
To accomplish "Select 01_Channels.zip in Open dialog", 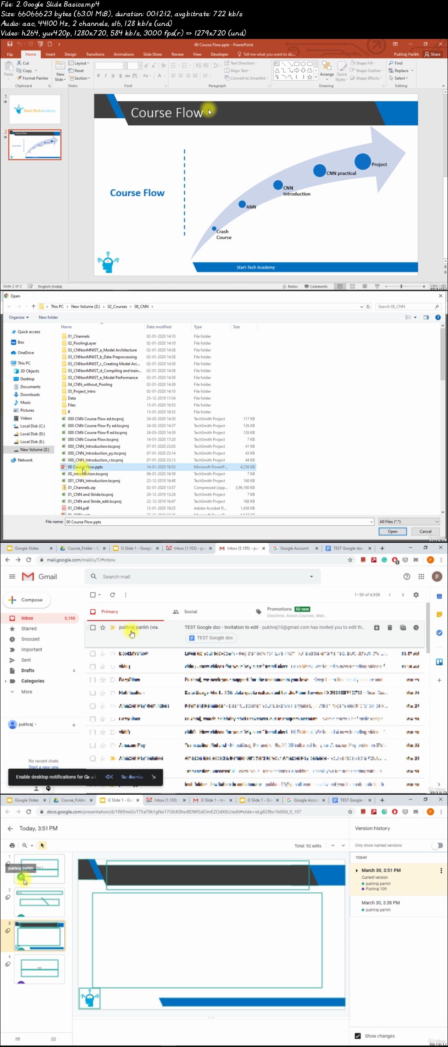I will coord(81,488).
